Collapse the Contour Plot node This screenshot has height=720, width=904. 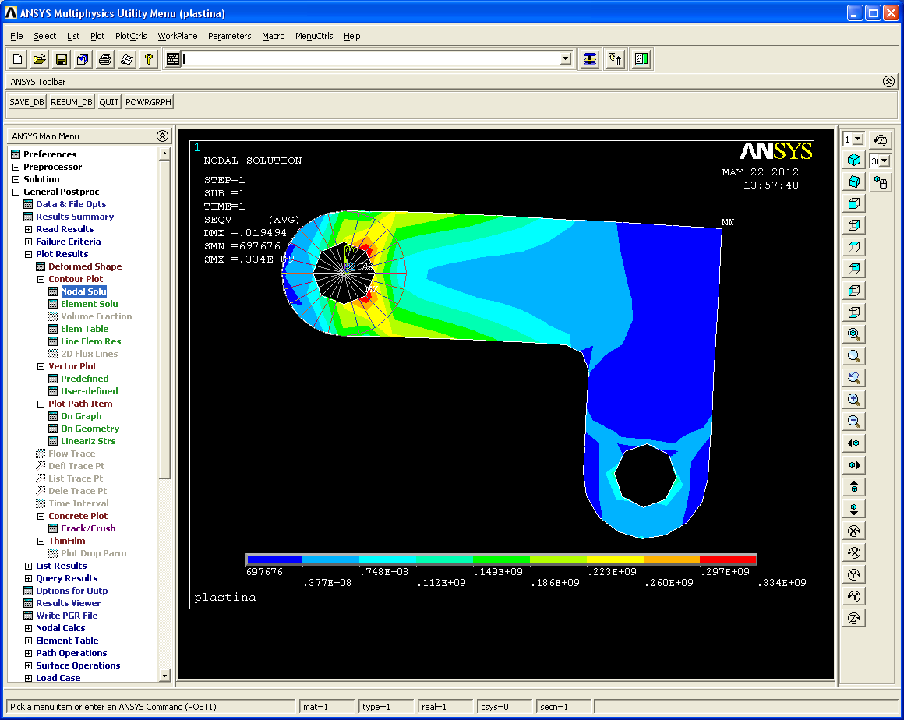tap(41, 279)
